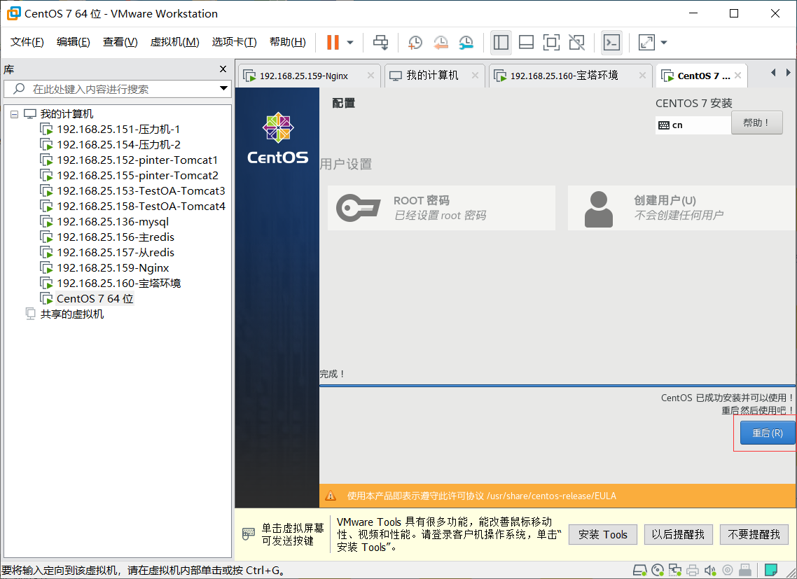This screenshot has width=797, height=579.
Task: Select 192.168.25.155-pinter-Tomcat2 VM
Action: (137, 175)
